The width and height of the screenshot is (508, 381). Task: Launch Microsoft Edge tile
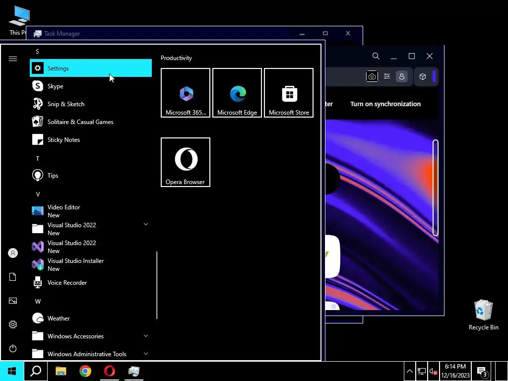click(237, 93)
